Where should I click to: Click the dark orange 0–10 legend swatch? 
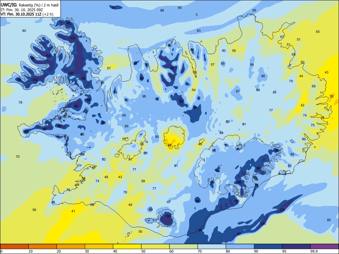[x=14, y=247]
